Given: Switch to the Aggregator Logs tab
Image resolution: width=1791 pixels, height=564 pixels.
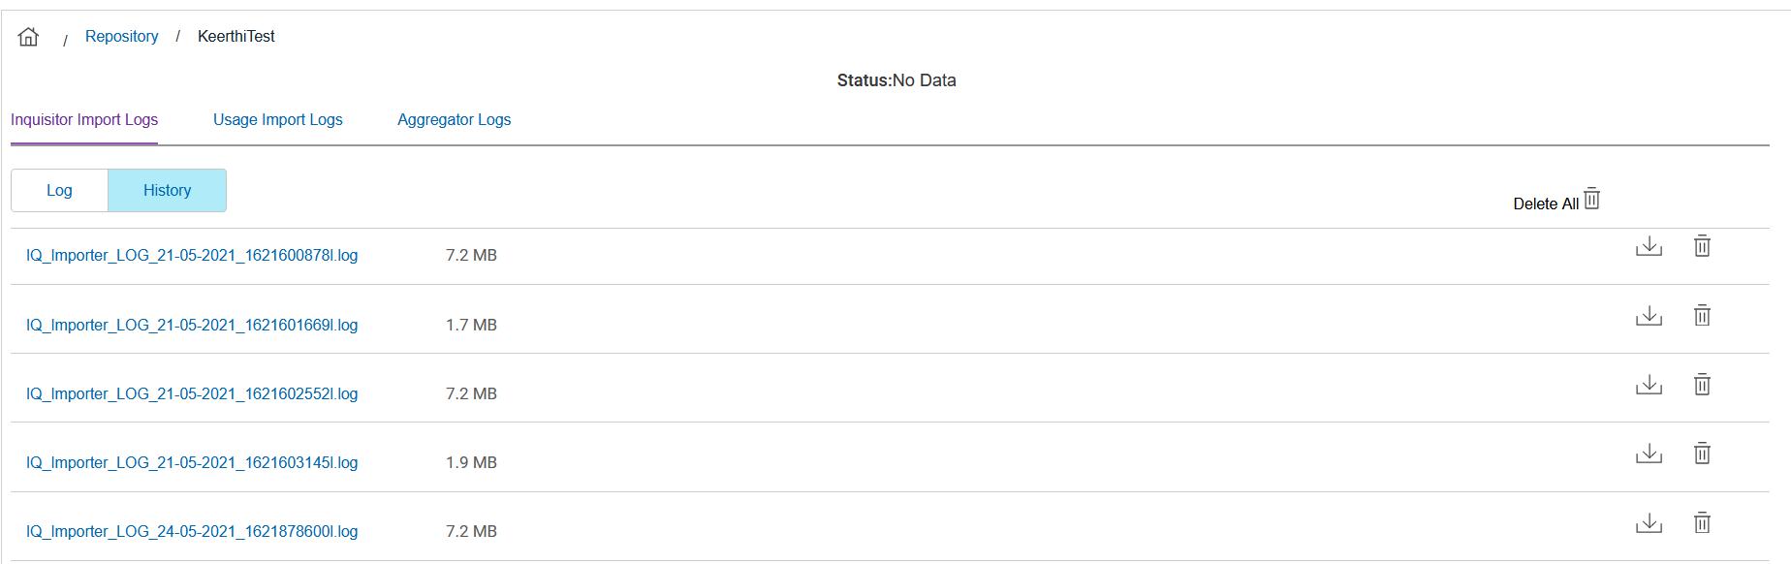Looking at the screenshot, I should coord(454,120).
